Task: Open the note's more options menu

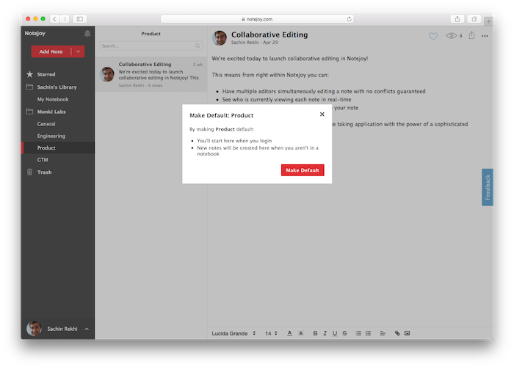Action: [x=486, y=35]
